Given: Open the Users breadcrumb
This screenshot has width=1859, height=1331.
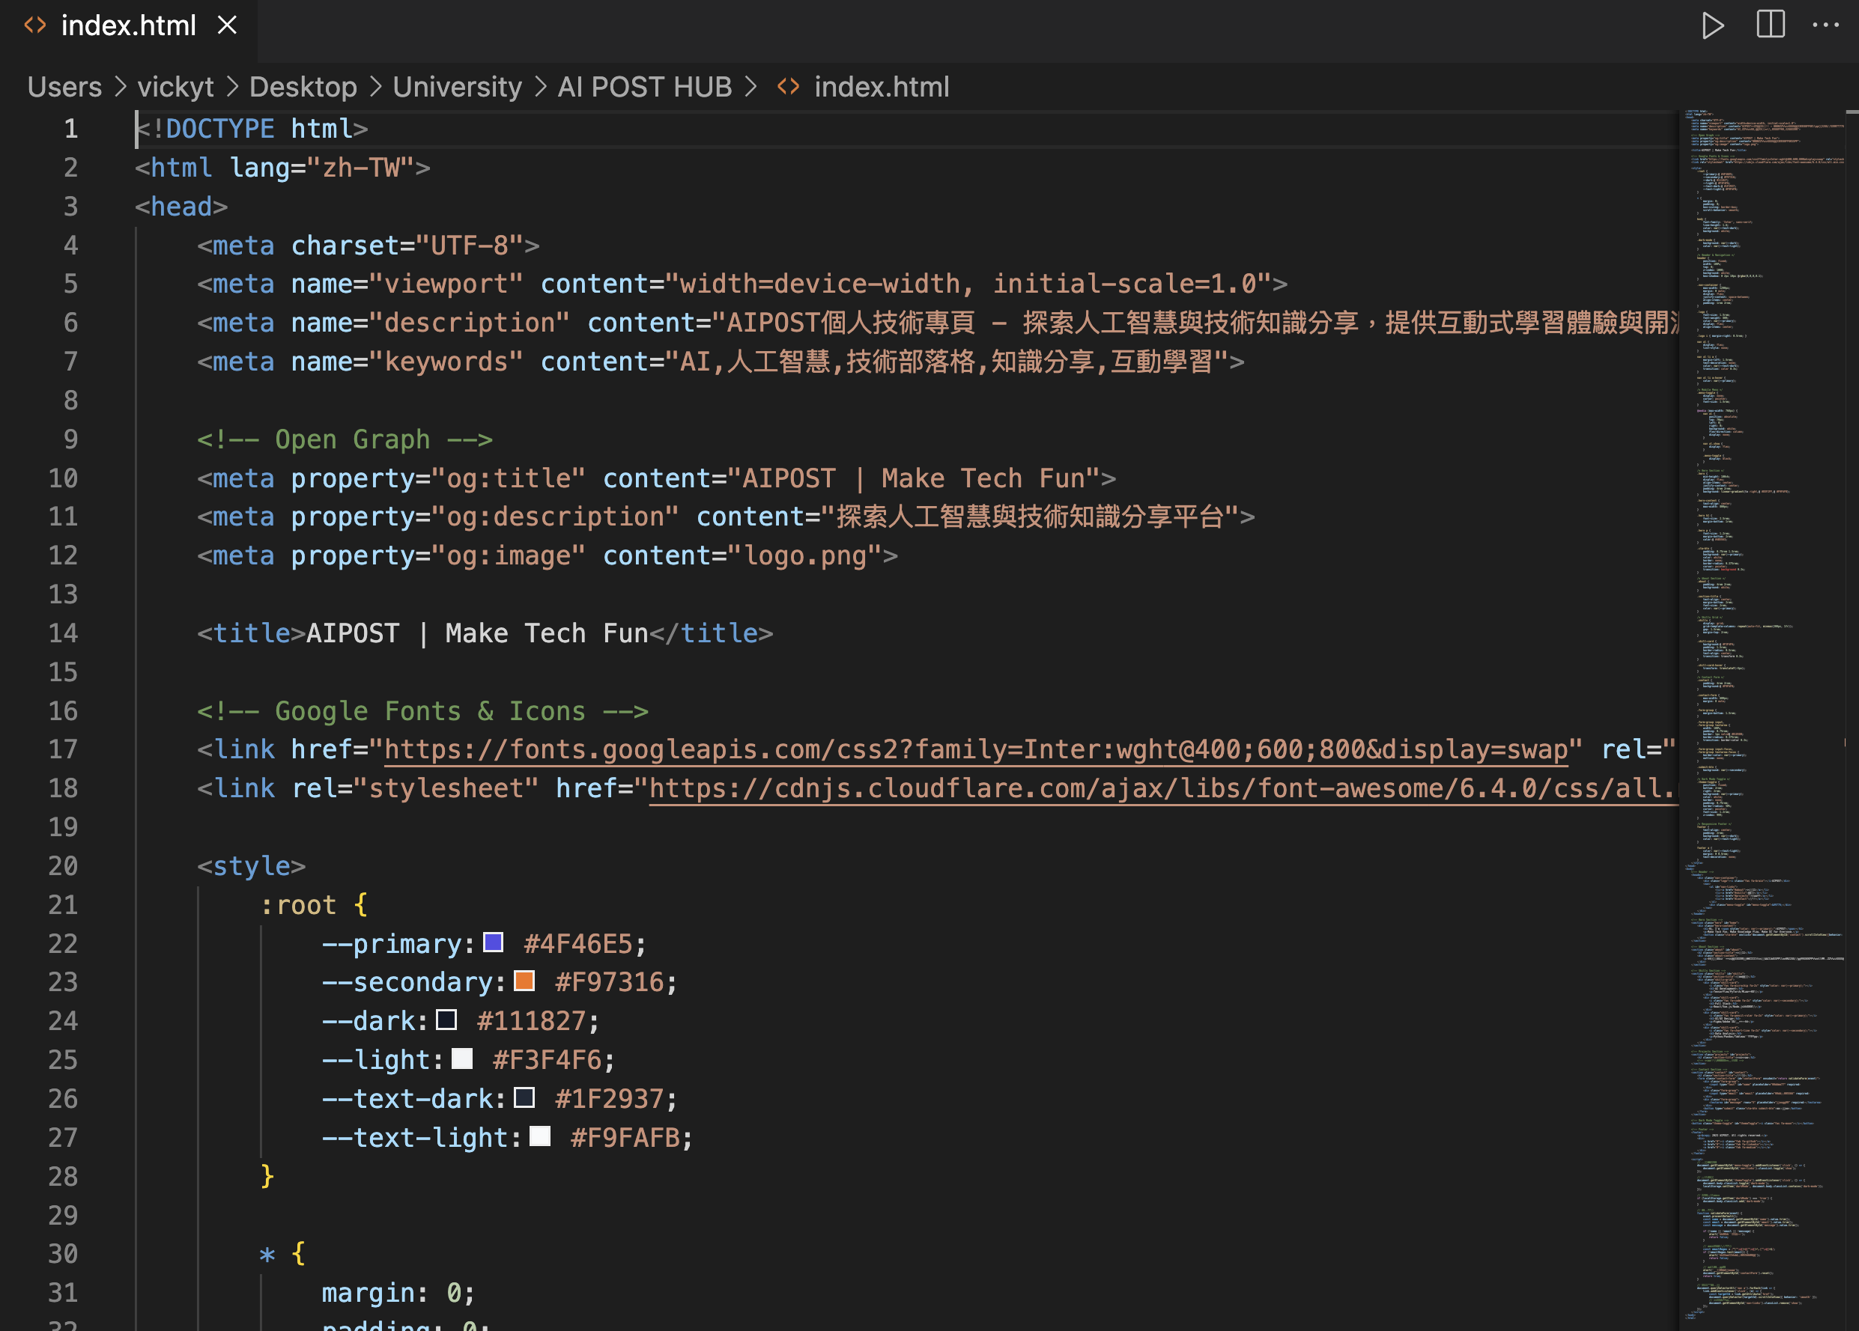Looking at the screenshot, I should point(64,87).
